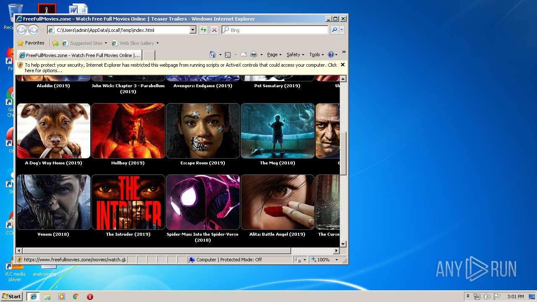Viewport: 537px width, 302px height.
Task: Open the Venom (2018) poster
Action: tap(53, 202)
